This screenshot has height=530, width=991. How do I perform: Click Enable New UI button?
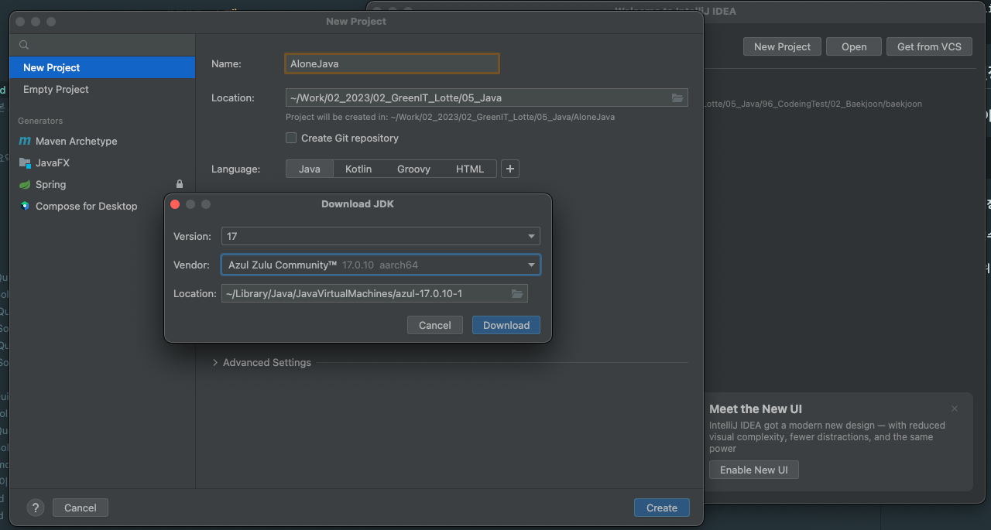tap(754, 470)
